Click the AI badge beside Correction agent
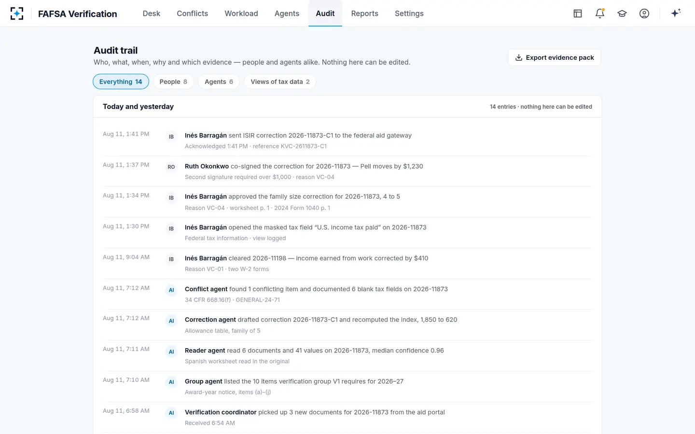Image resolution: width=695 pixels, height=434 pixels. point(171,321)
